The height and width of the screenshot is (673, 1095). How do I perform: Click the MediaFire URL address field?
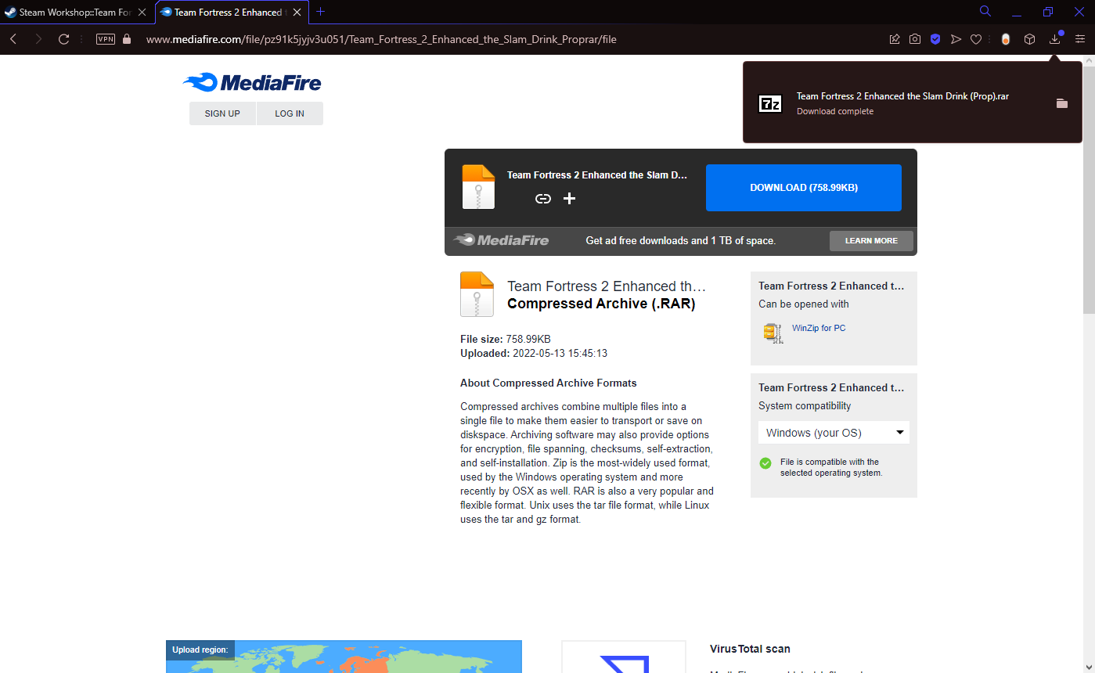coord(381,39)
